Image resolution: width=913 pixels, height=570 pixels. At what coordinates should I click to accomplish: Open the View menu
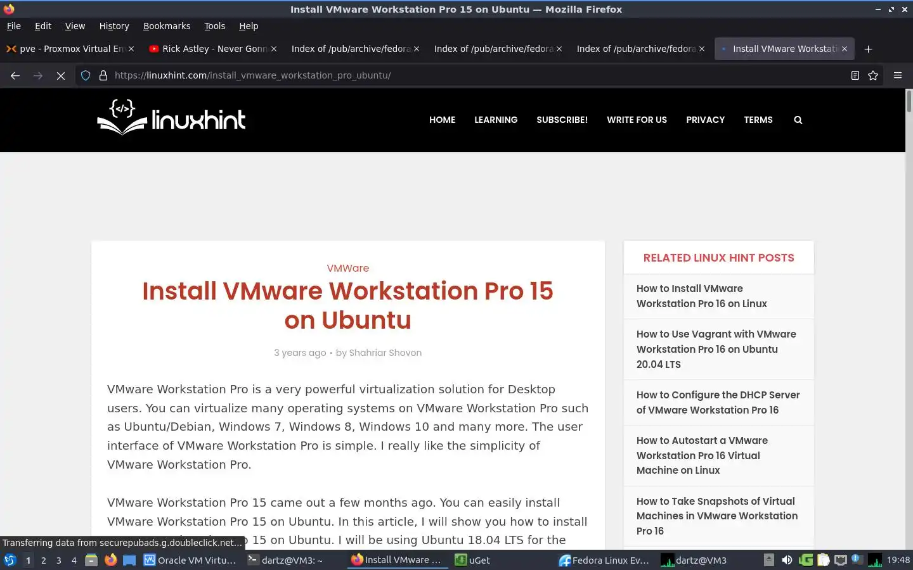[75, 26]
